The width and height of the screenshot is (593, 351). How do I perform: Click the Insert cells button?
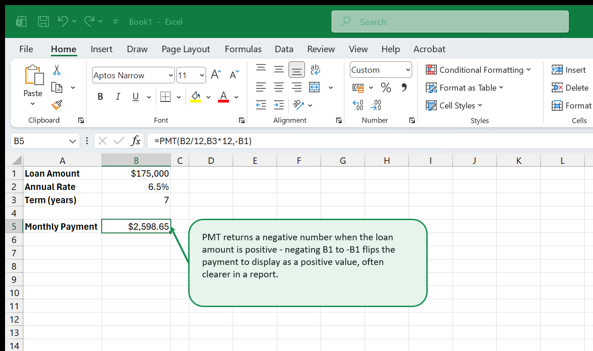tap(569, 70)
